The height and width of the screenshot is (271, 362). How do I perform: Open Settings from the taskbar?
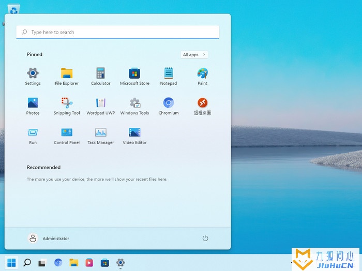click(x=120, y=262)
